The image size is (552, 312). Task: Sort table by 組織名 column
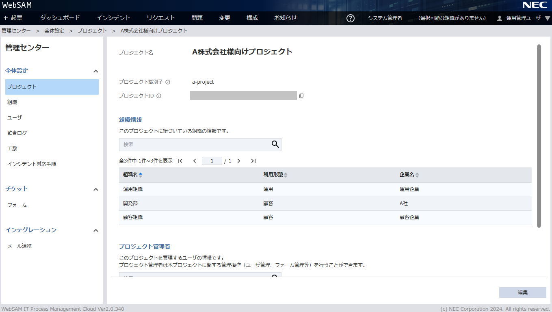[133, 175]
